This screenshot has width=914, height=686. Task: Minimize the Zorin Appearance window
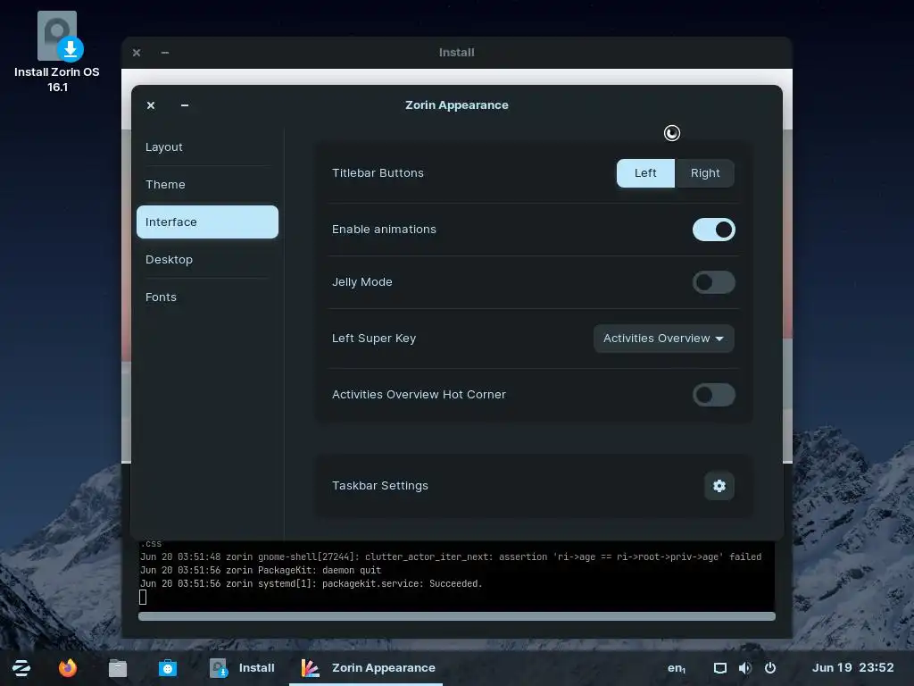185,105
